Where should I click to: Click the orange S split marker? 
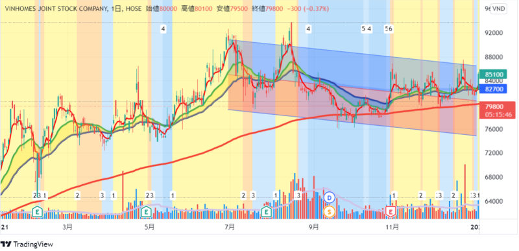(x=329, y=211)
